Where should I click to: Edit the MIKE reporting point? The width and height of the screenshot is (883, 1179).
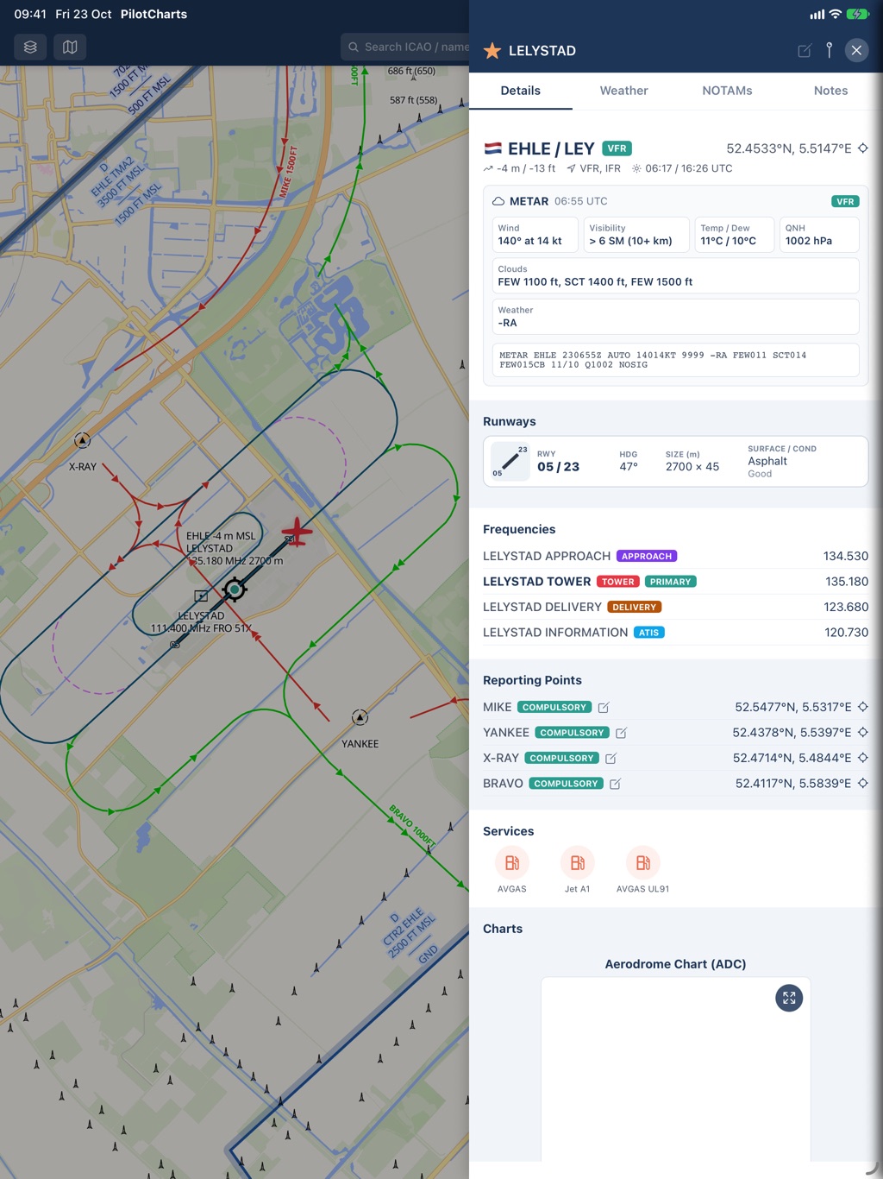(x=604, y=708)
